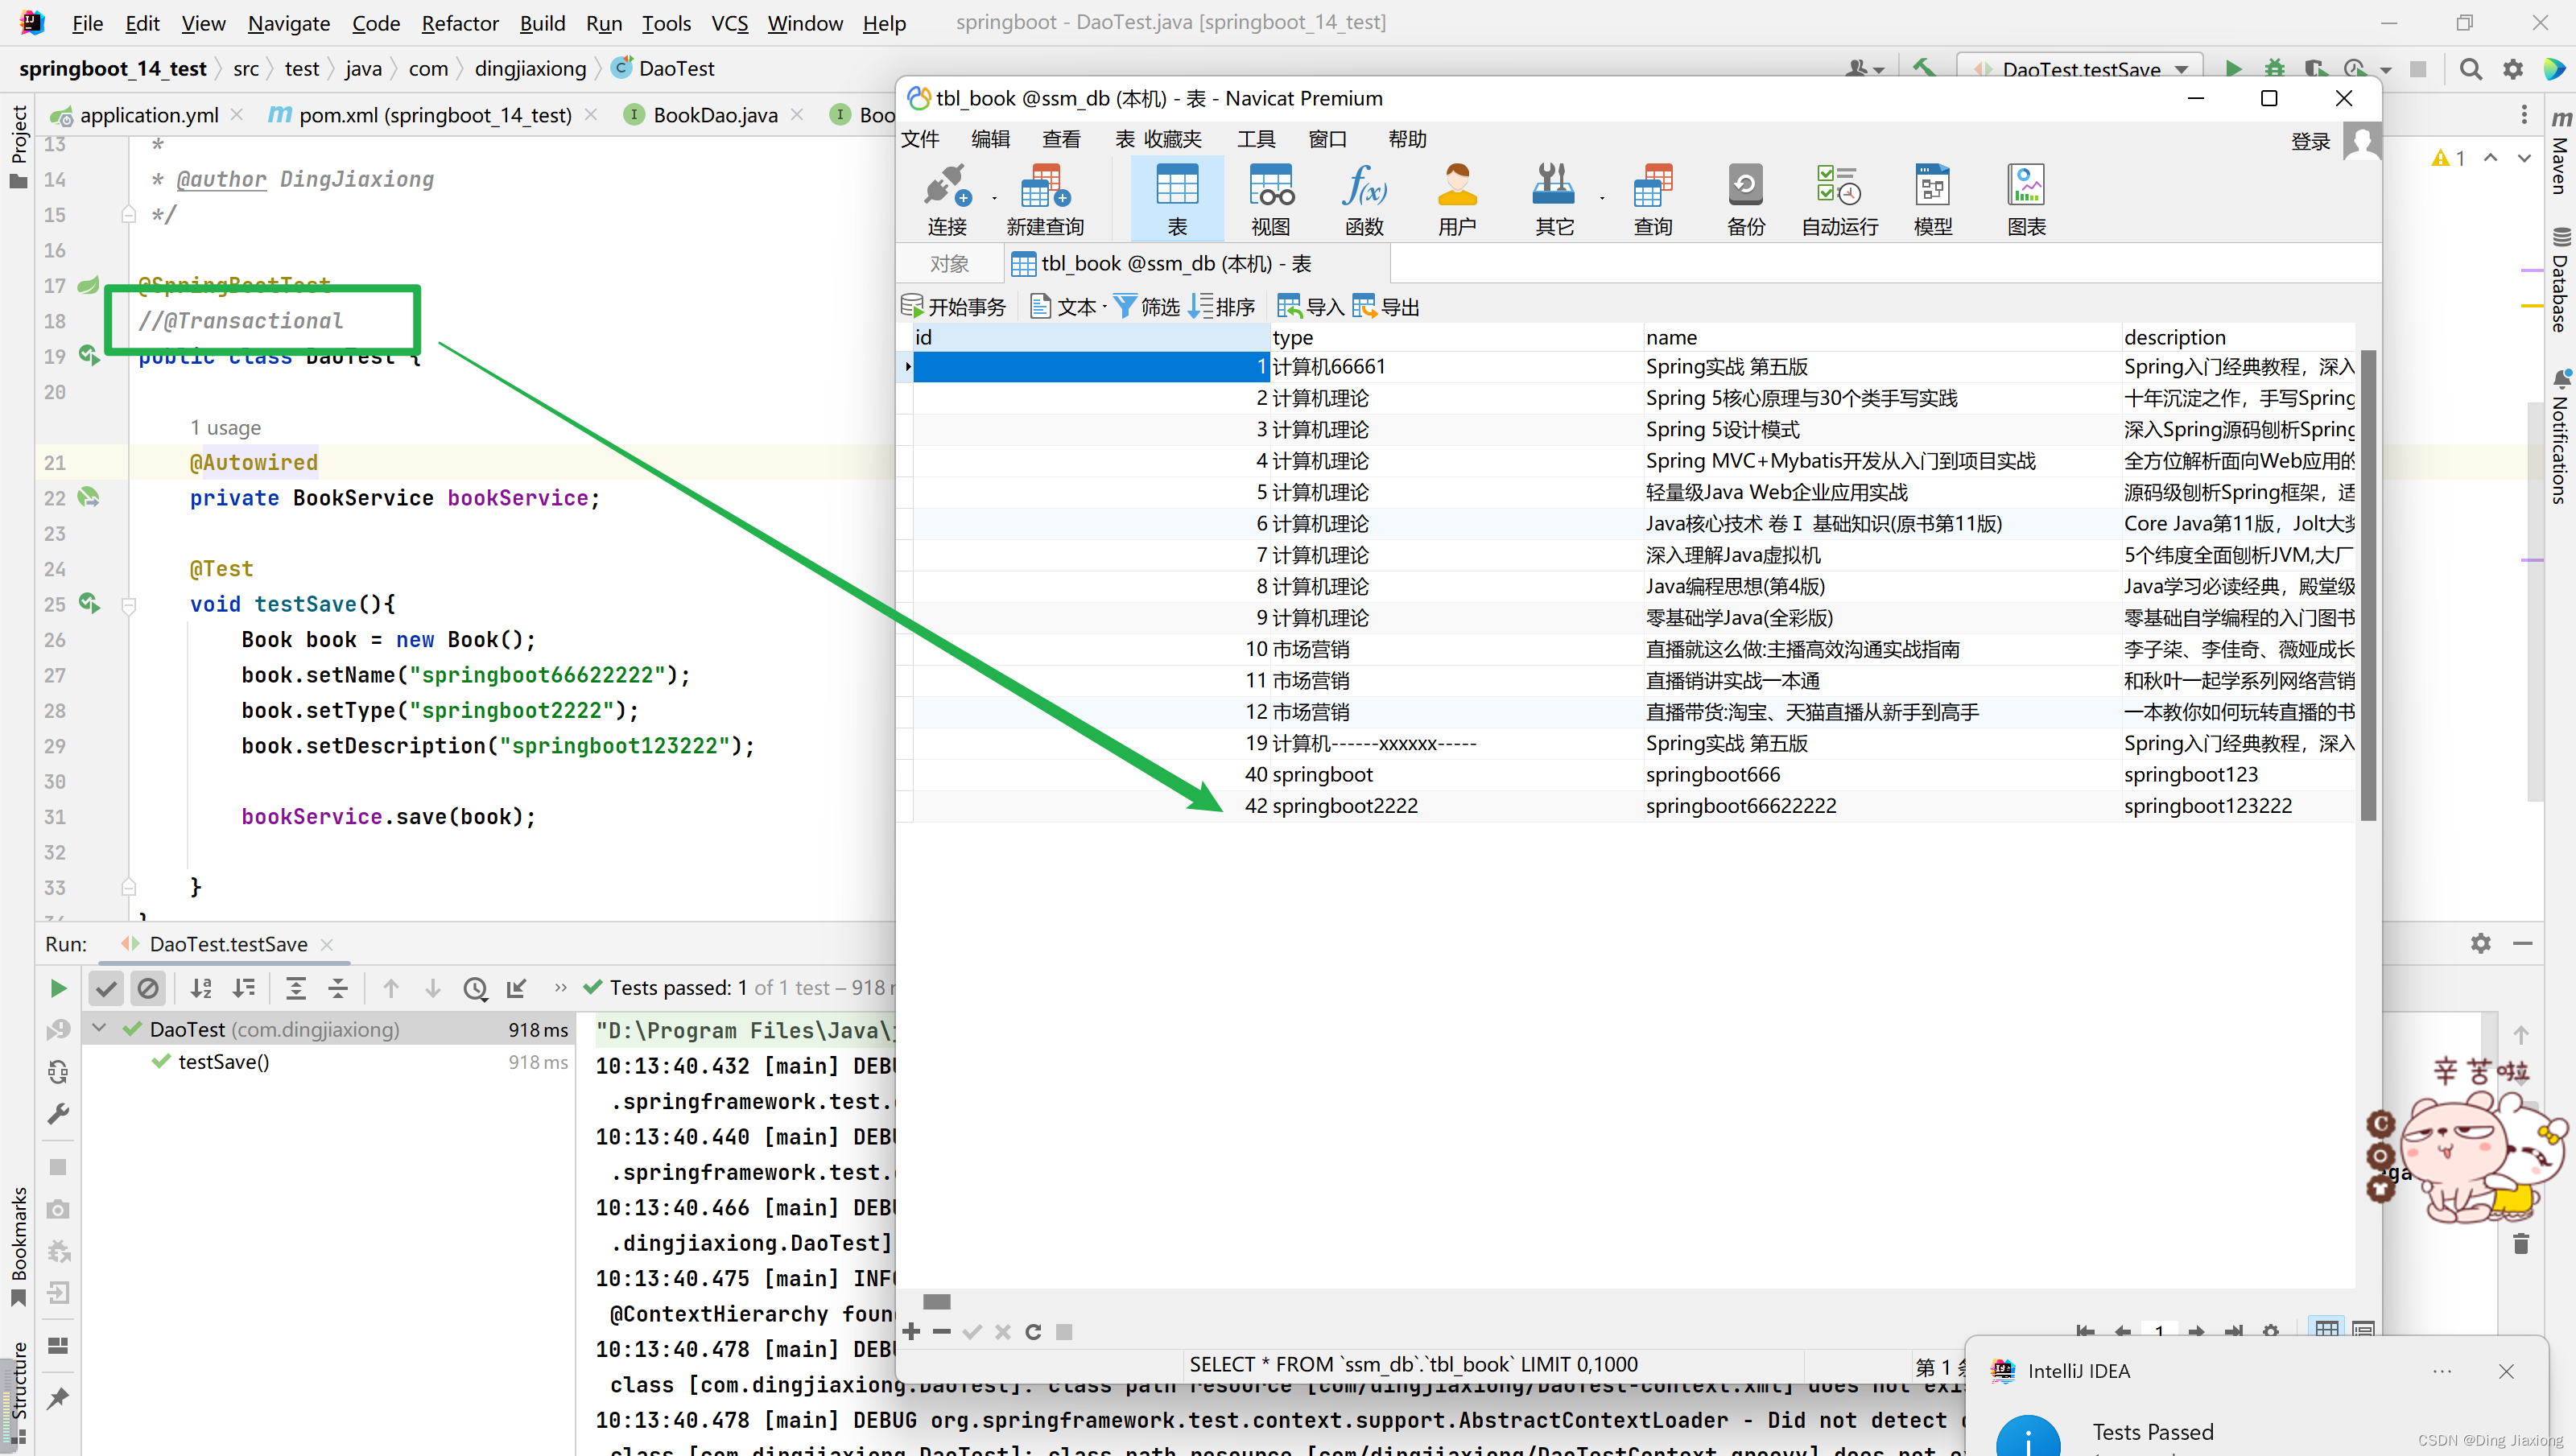The image size is (2576, 1456).
Task: Select row with id 42 springboot2222
Action: tap(1634, 806)
